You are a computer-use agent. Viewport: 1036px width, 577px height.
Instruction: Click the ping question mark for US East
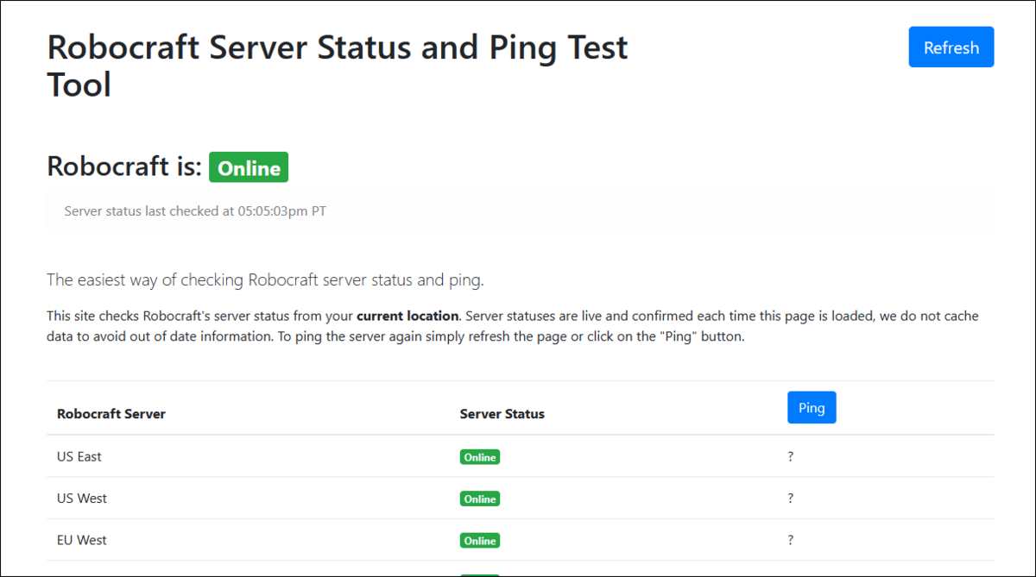pos(790,456)
